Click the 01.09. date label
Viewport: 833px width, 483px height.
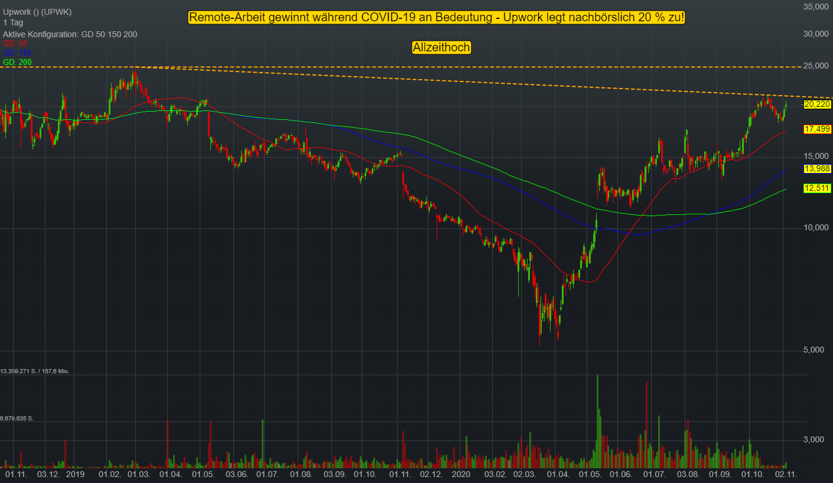(x=720, y=474)
